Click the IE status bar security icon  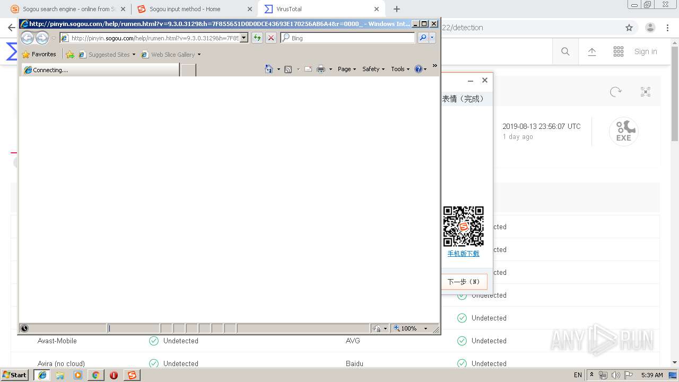pyautogui.click(x=377, y=328)
